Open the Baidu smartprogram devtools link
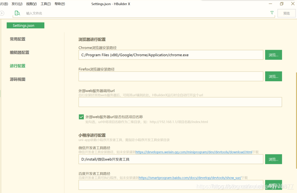 (x=190, y=178)
